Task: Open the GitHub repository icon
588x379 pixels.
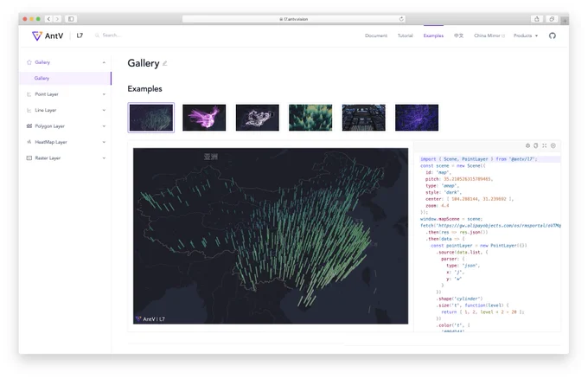Action: coord(552,35)
